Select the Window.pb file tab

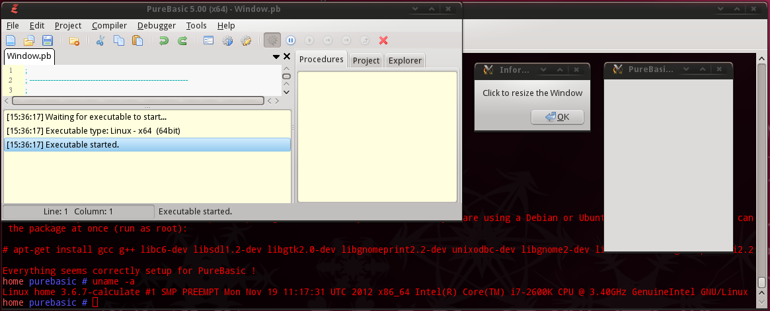pos(29,56)
